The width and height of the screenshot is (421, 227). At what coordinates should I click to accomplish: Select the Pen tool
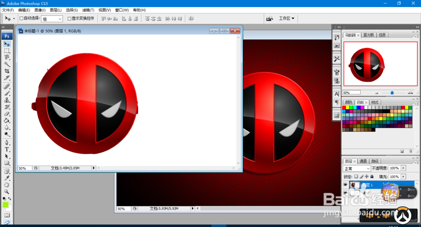7,143
